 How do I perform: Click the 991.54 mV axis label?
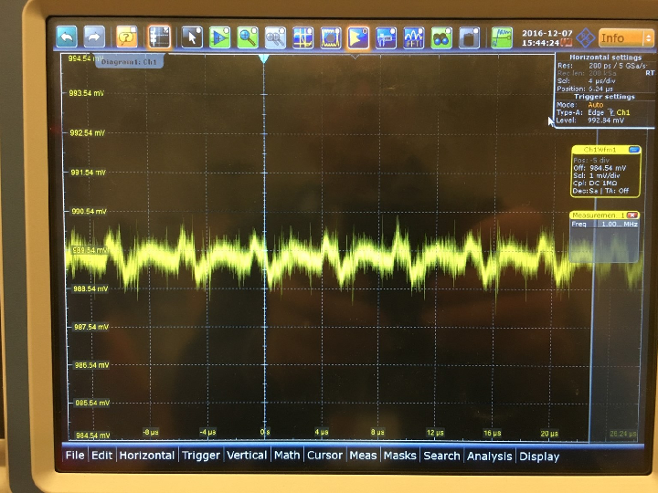pyautogui.click(x=88, y=173)
